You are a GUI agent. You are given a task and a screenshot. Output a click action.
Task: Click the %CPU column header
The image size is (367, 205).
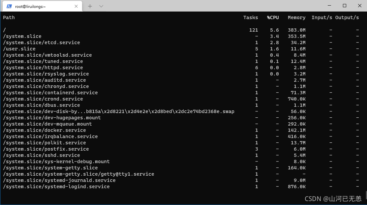pos(273,17)
